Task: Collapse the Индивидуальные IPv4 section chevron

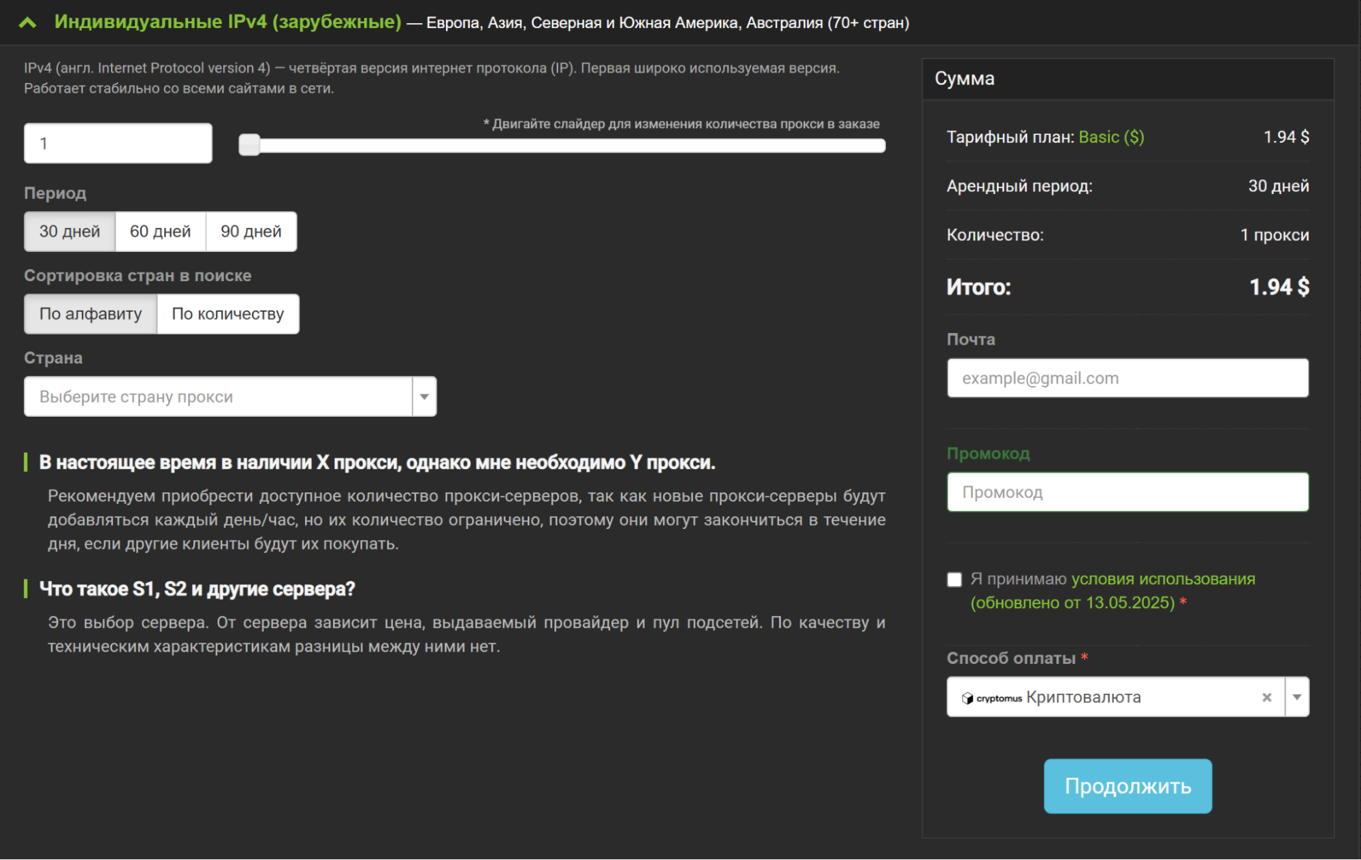Action: click(27, 22)
